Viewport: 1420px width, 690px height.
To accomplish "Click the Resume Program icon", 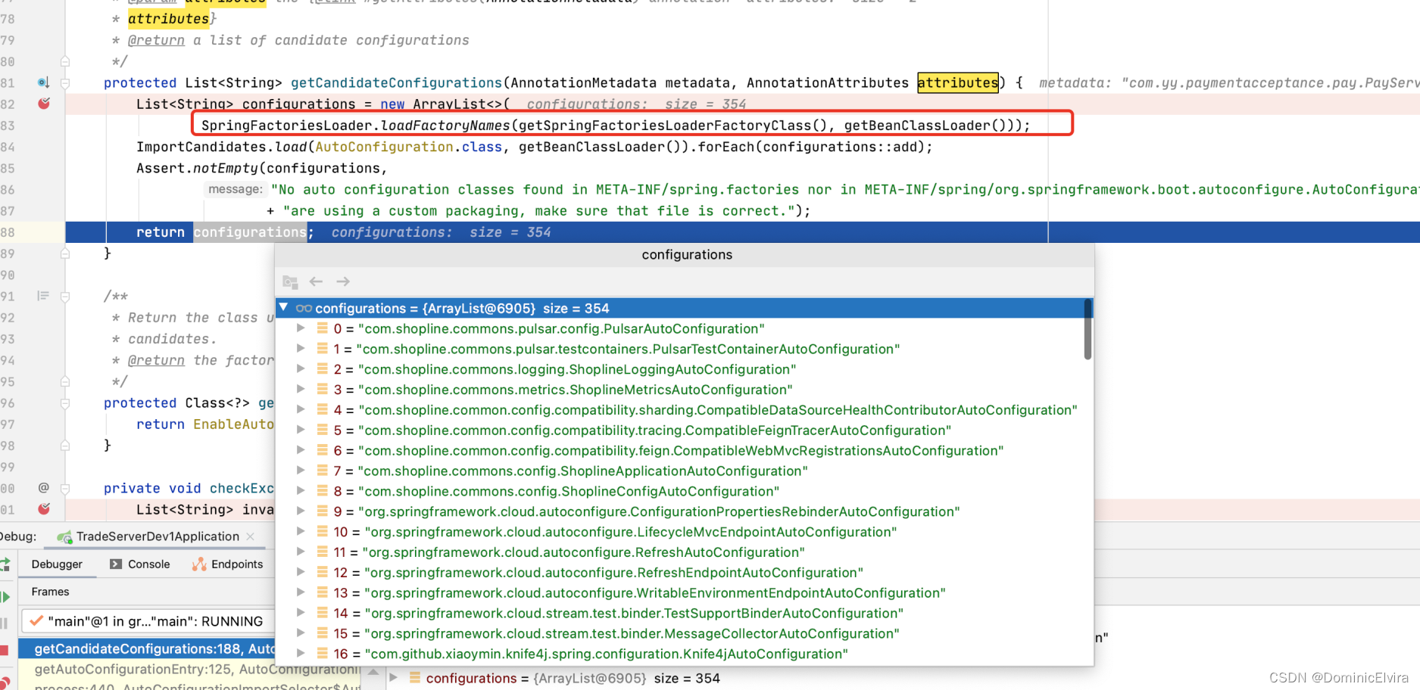I will [x=5, y=597].
